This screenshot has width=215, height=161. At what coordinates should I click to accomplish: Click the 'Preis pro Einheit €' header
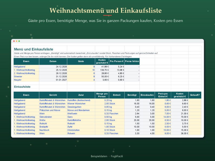[163, 95]
